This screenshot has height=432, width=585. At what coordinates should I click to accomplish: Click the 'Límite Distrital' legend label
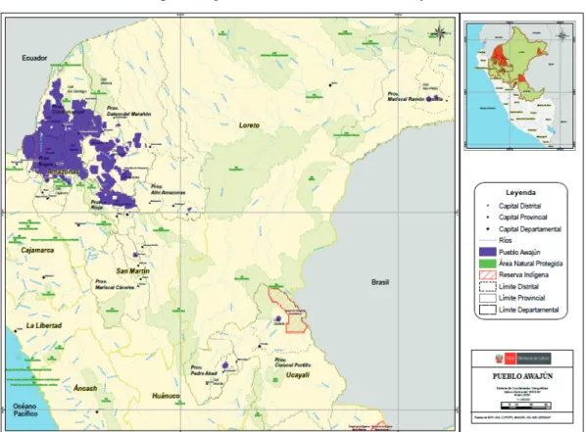(518, 286)
